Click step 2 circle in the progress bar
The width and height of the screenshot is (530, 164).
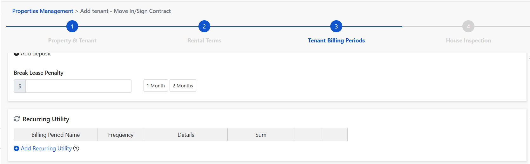pyautogui.click(x=204, y=27)
